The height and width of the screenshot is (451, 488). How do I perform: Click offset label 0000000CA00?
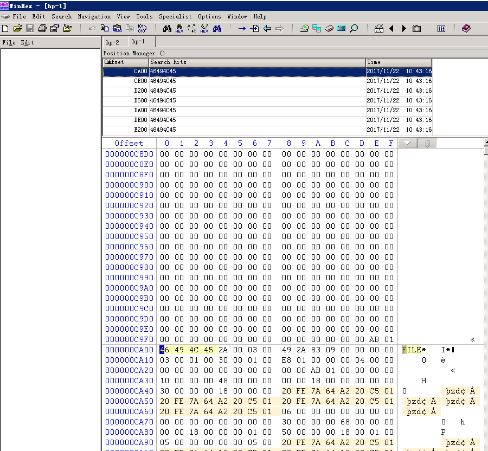pos(130,350)
